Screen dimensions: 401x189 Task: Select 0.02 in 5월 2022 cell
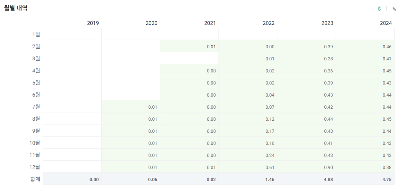tap(270, 83)
